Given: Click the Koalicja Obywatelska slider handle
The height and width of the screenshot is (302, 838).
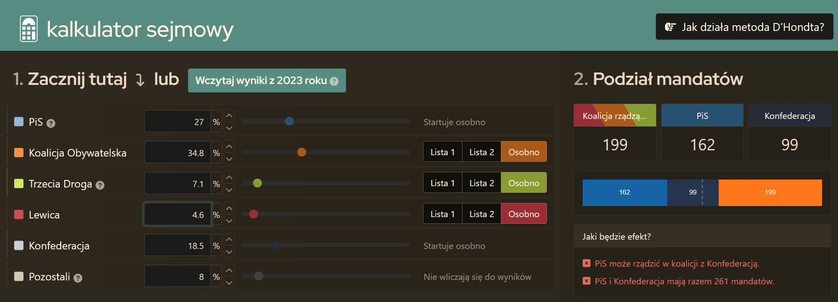Looking at the screenshot, I should pyautogui.click(x=302, y=152).
